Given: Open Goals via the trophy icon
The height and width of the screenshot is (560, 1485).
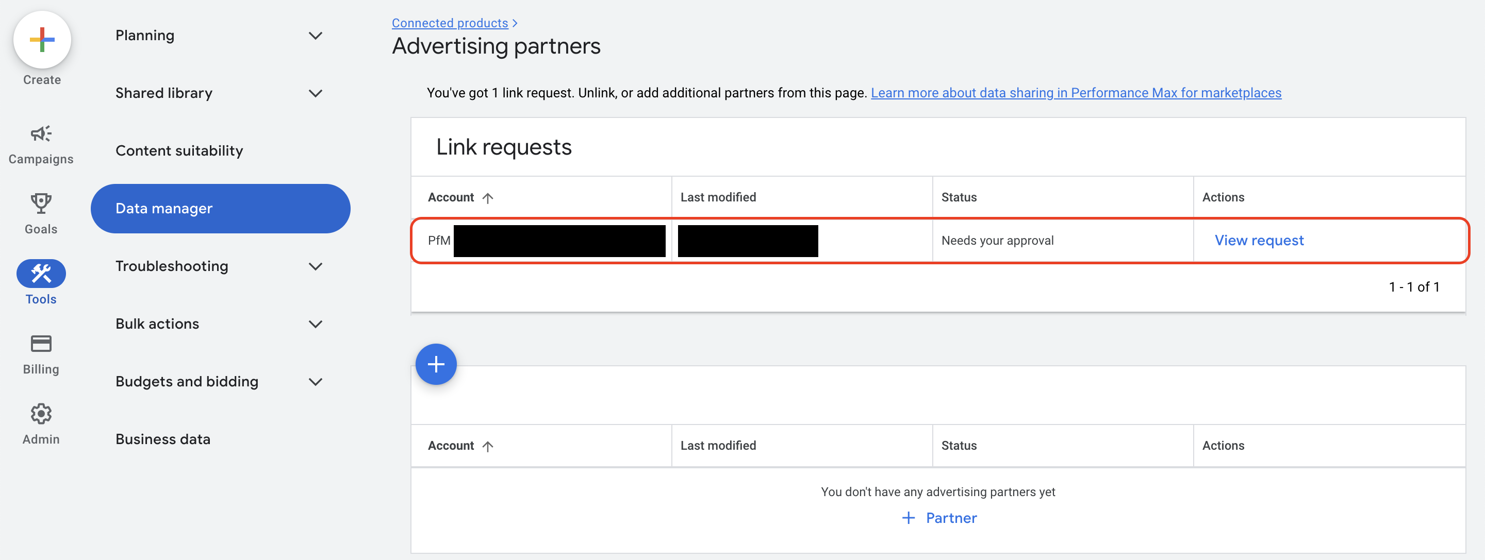Looking at the screenshot, I should (41, 203).
